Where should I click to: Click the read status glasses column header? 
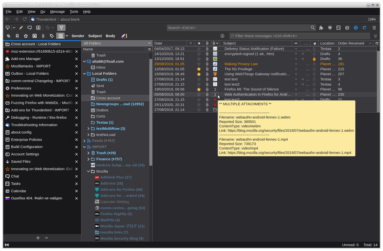[x=296, y=43]
